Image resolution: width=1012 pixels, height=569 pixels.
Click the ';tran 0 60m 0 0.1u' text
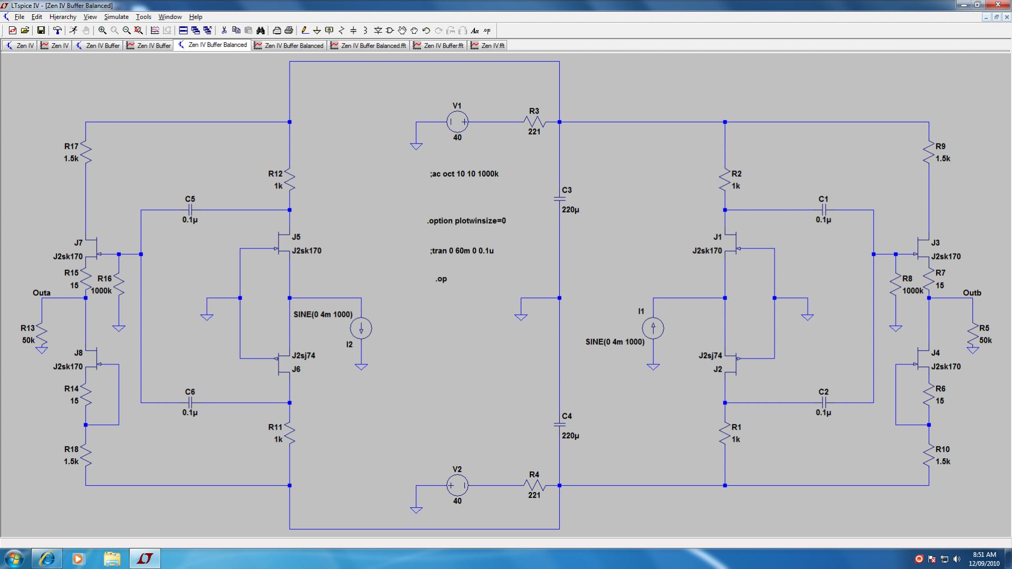(x=462, y=251)
